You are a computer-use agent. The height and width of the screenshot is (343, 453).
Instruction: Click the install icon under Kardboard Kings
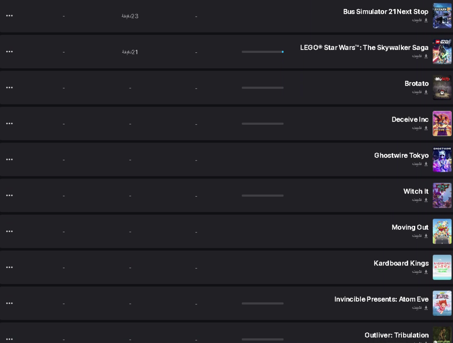pyautogui.click(x=426, y=272)
